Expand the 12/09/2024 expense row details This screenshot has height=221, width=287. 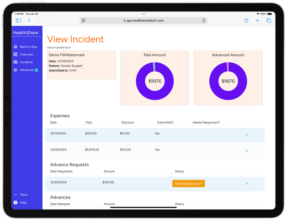click(x=247, y=151)
